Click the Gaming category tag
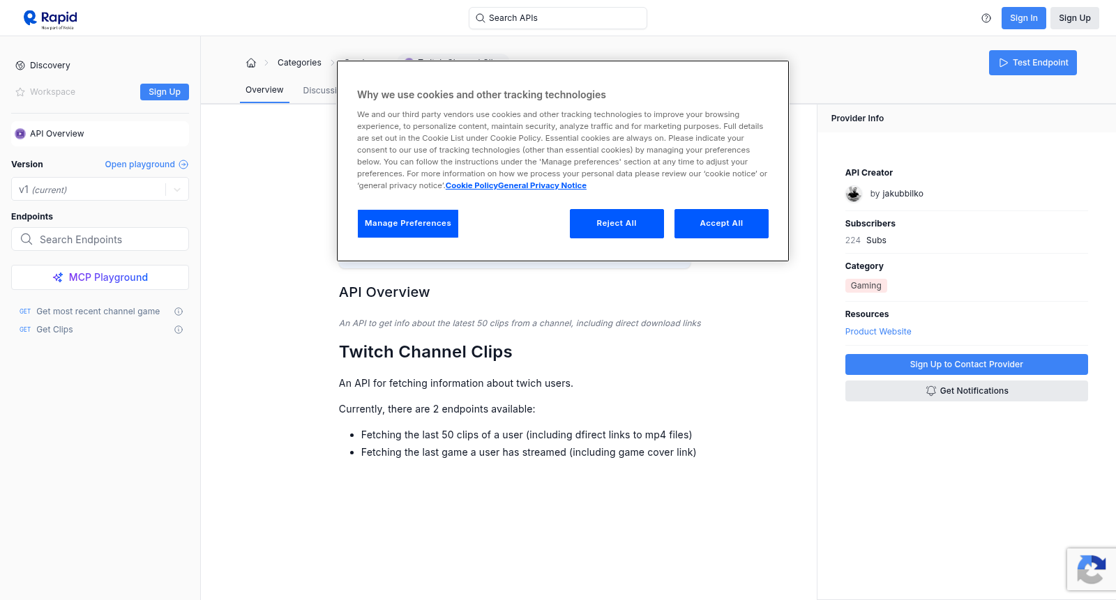This screenshot has width=1116, height=600. [866, 286]
